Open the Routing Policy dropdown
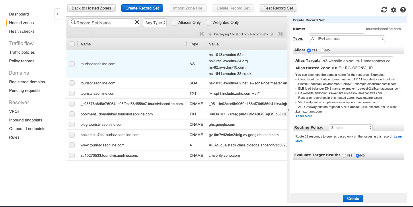The image size is (413, 207). click(350, 127)
